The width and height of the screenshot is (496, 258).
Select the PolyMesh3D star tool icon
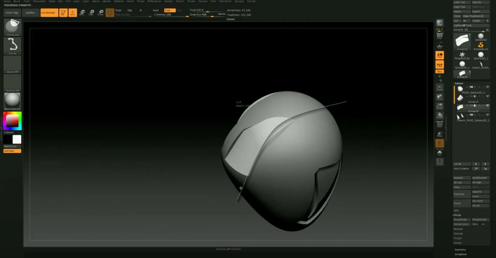coord(462,55)
